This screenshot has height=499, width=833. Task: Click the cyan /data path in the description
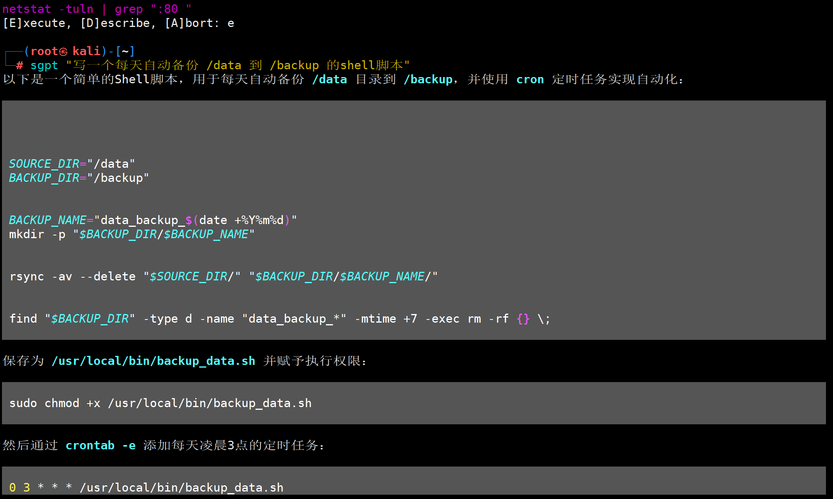coord(329,79)
